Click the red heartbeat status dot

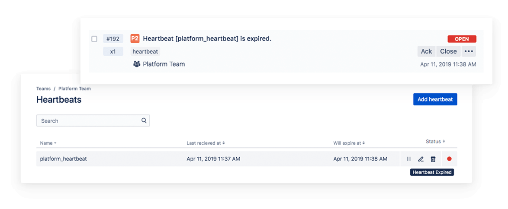[449, 159]
